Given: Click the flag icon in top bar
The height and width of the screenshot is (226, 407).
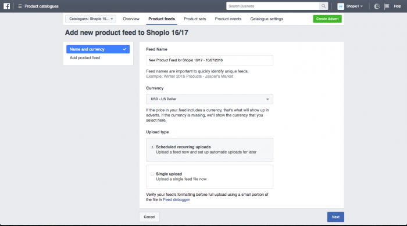Looking at the screenshot, I should click(387, 6).
